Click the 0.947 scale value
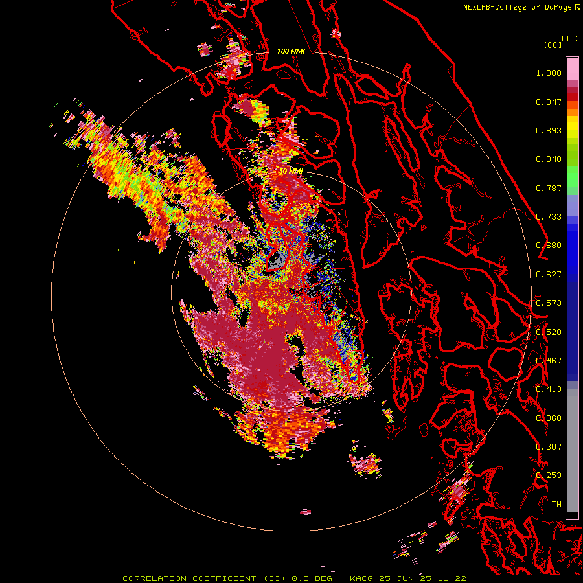 tap(549, 102)
